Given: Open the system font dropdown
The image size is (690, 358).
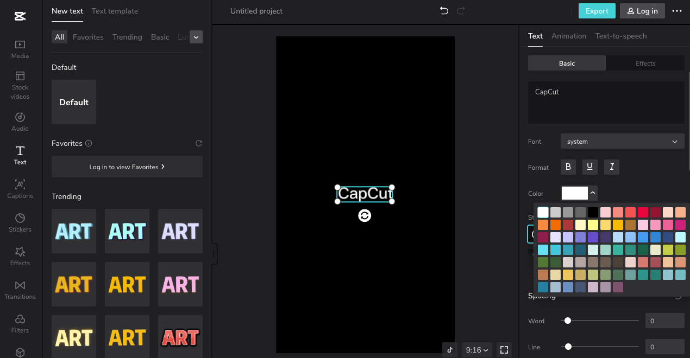Looking at the screenshot, I should click(623, 142).
